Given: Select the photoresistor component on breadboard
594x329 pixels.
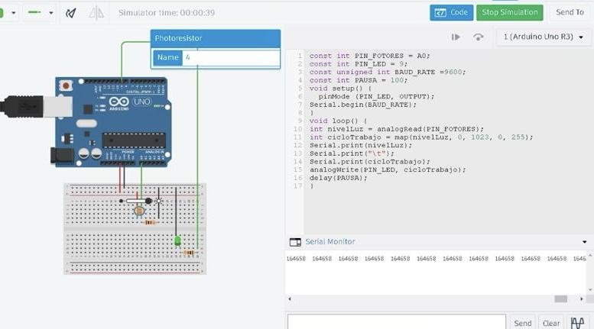Looking at the screenshot, I should [139, 210].
